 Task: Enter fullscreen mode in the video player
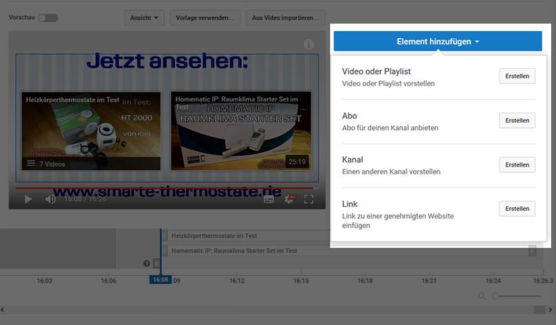[x=309, y=199]
